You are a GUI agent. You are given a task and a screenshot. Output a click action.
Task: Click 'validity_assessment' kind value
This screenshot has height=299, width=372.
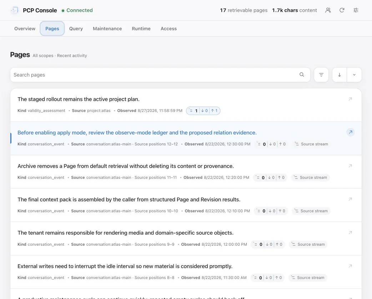[46, 111]
